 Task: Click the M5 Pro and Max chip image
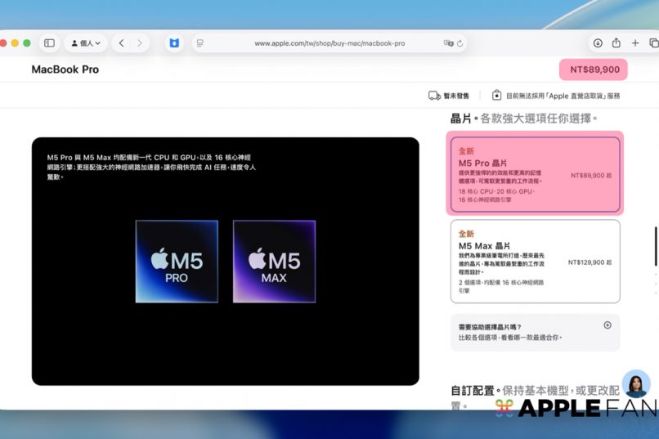(x=226, y=261)
